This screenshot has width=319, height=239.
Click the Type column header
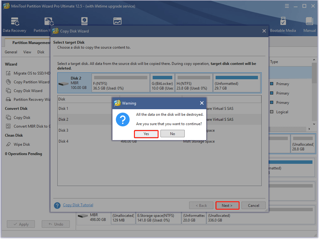pyautogui.click(x=274, y=62)
